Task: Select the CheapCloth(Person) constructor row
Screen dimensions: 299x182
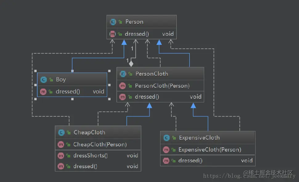Action: tap(98, 144)
